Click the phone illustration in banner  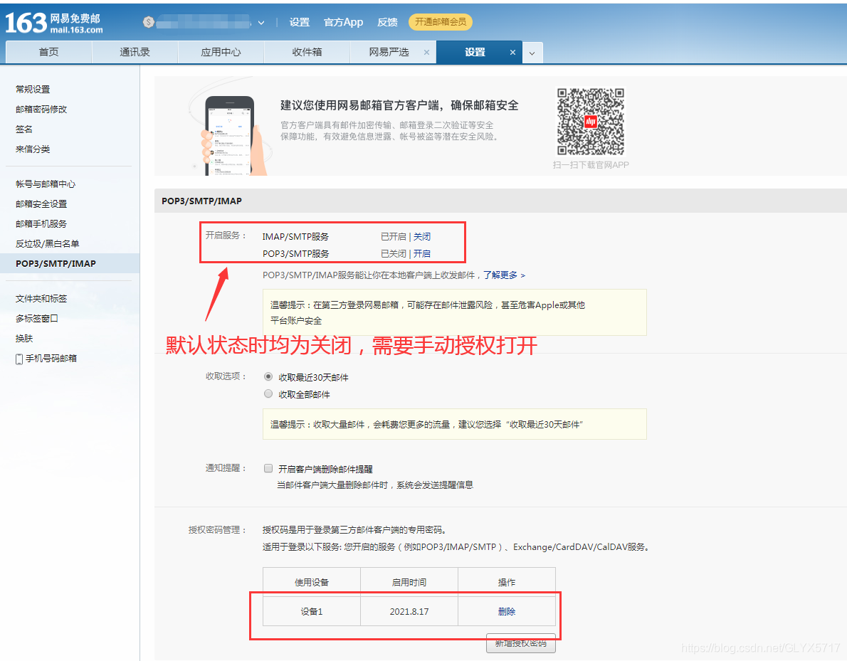click(230, 136)
